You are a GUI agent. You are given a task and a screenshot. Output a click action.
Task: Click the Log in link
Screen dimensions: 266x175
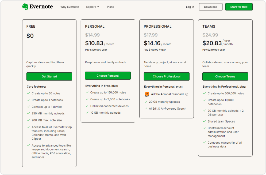point(190,7)
